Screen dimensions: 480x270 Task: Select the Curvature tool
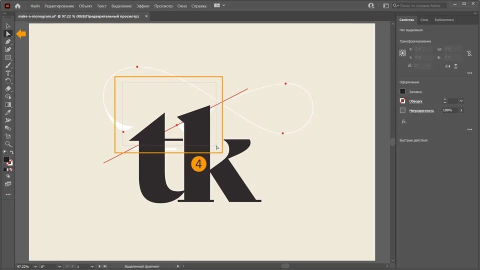tap(8, 49)
